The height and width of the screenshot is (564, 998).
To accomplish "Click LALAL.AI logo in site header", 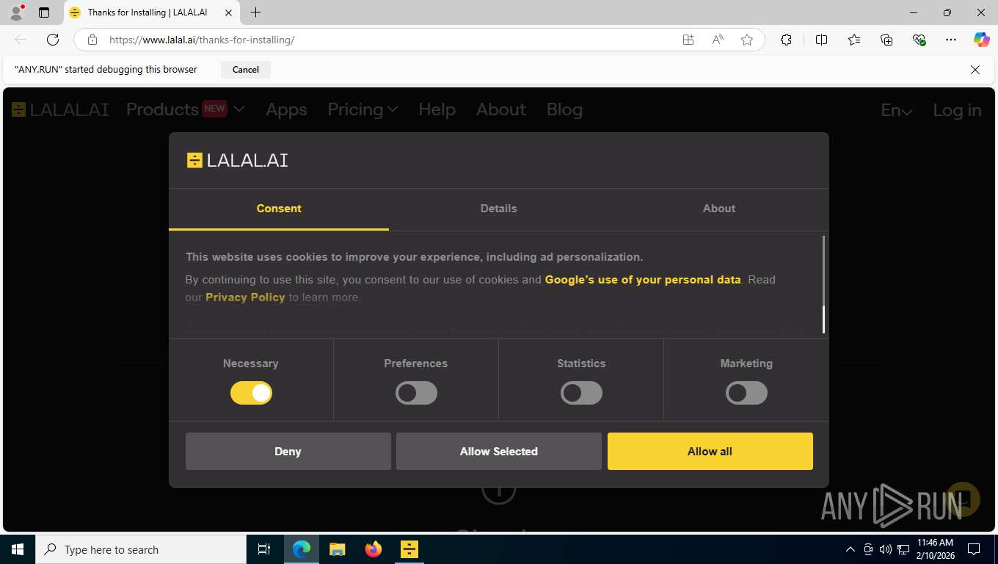I will [60, 109].
